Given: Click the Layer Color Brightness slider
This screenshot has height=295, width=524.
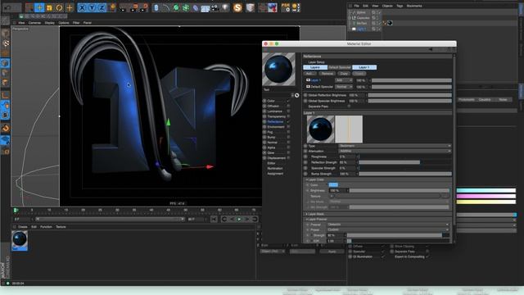Looking at the screenshot, I should 400,190.
